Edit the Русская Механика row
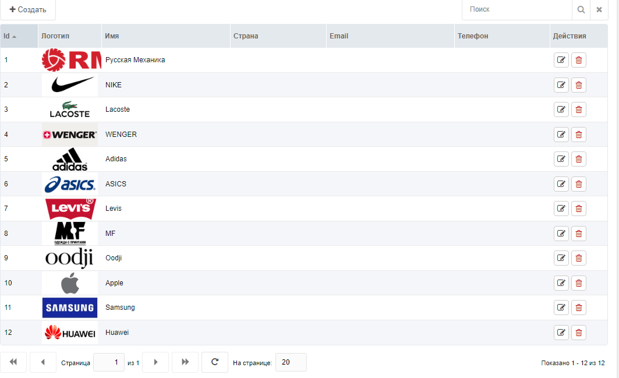 561,60
